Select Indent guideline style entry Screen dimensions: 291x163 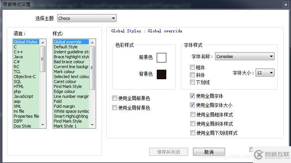coord(71,52)
